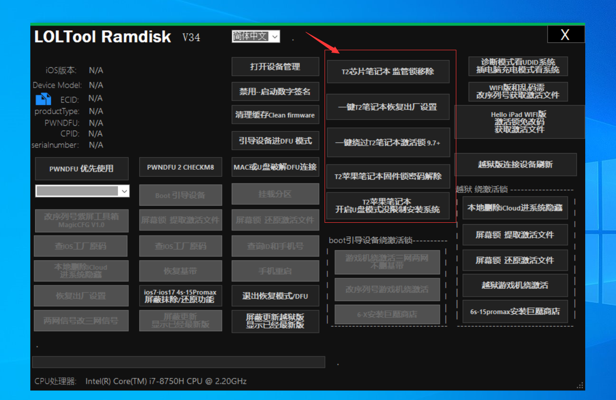616x400 pixels.
Task: Click 屏幕锁 提取激活文件 under 越狱 绕激活锁
Action: 515,235
